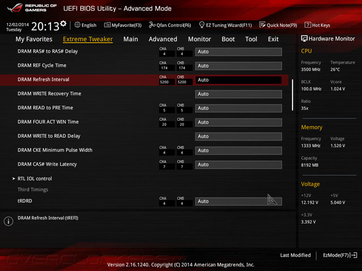
Task: Click DRAM WRITE Recovery Time Auto field
Action: (239, 94)
